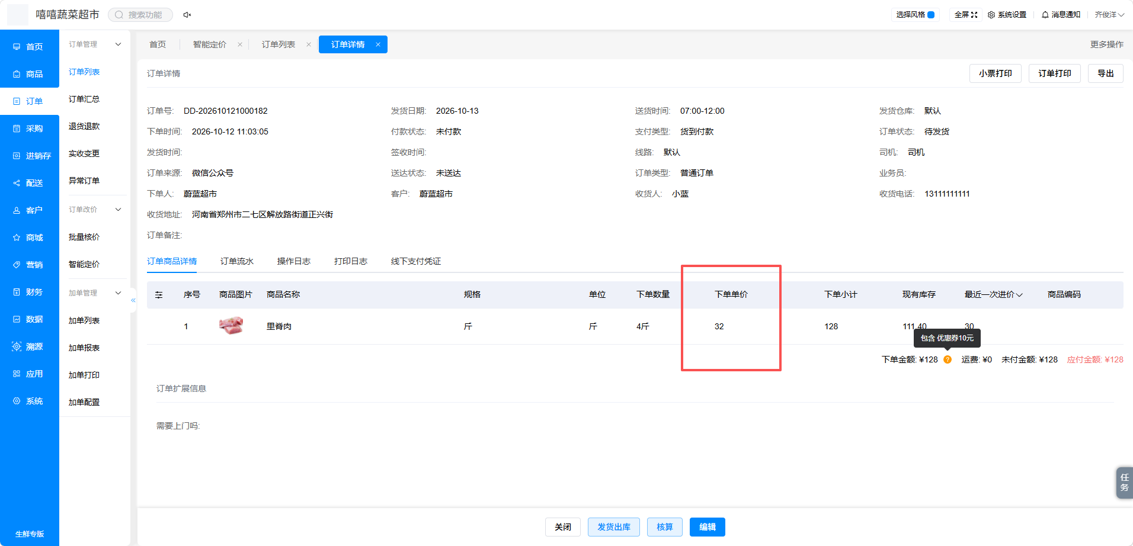Close the 智能定价 tab
Viewport: 1133px width, 546px height.
[240, 44]
